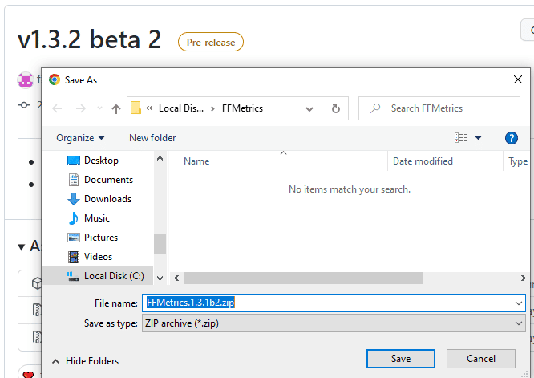Open the address bar path history dropdown
The width and height of the screenshot is (534, 378).
click(311, 108)
